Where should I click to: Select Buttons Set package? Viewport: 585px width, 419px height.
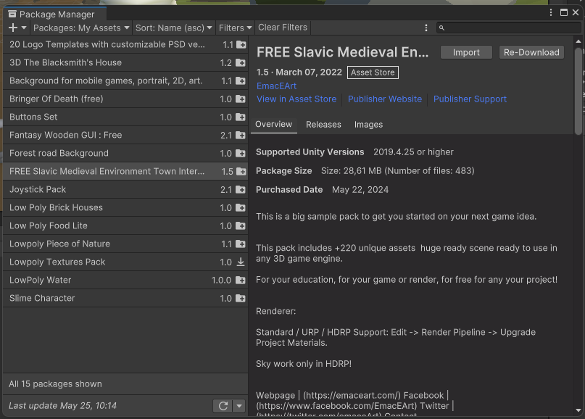pyautogui.click(x=125, y=117)
